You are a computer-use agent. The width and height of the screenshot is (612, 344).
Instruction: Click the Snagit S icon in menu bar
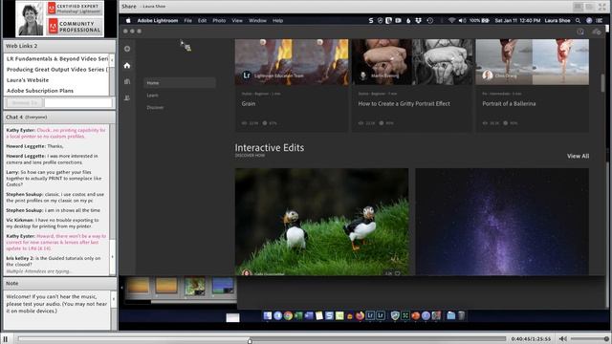coord(371,20)
